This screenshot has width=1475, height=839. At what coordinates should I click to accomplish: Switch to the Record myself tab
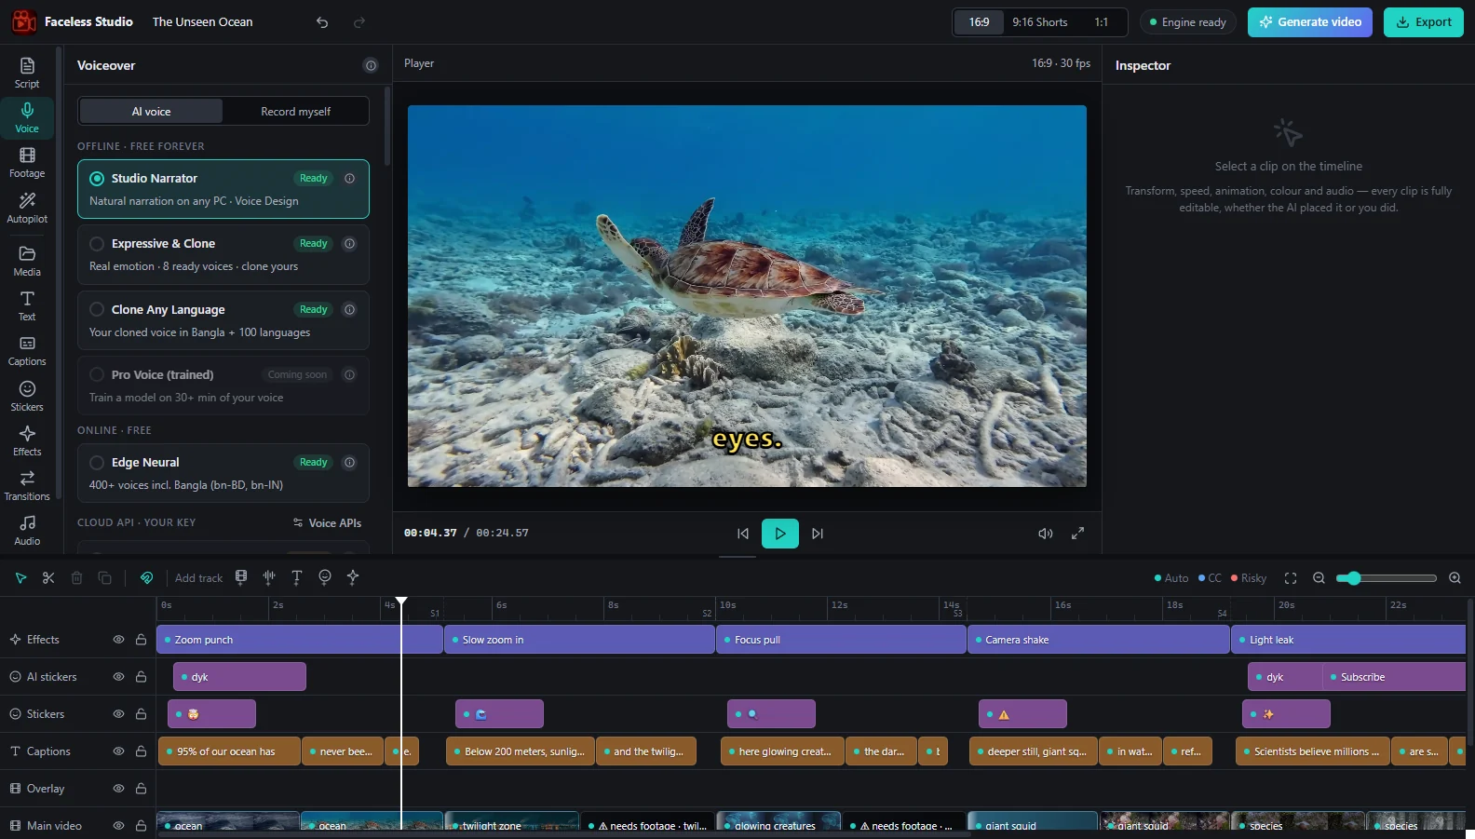pyautogui.click(x=295, y=112)
